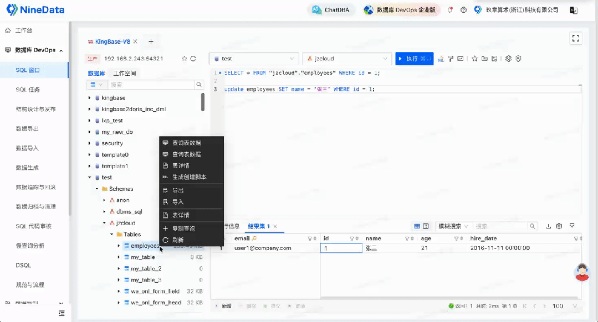
Task: Click the collapse results panel arrow icon
Action: [x=572, y=226]
